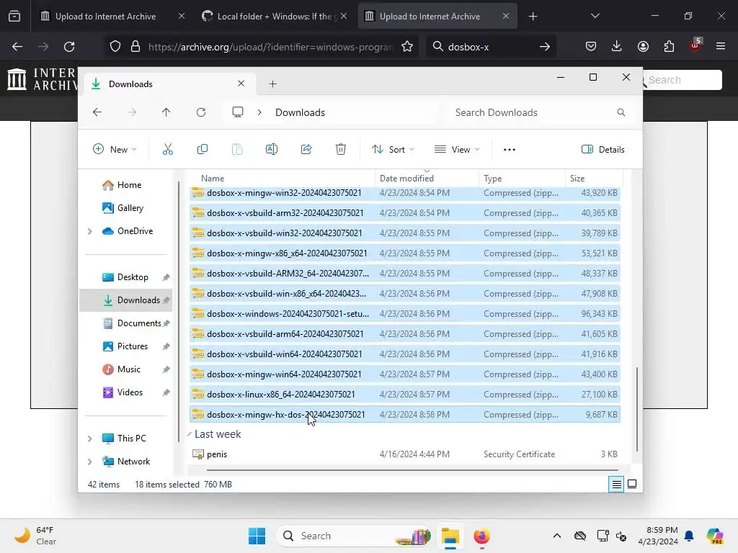Click the Firefox View icon at top left

pyautogui.click(x=14, y=16)
